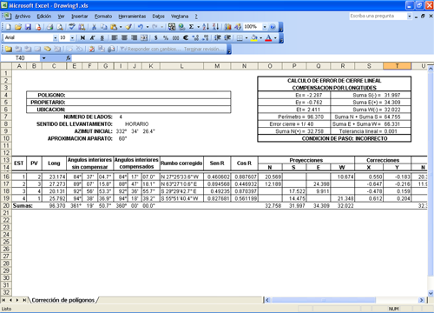
Task: Create a new blank workbook
Action: click(8, 27)
